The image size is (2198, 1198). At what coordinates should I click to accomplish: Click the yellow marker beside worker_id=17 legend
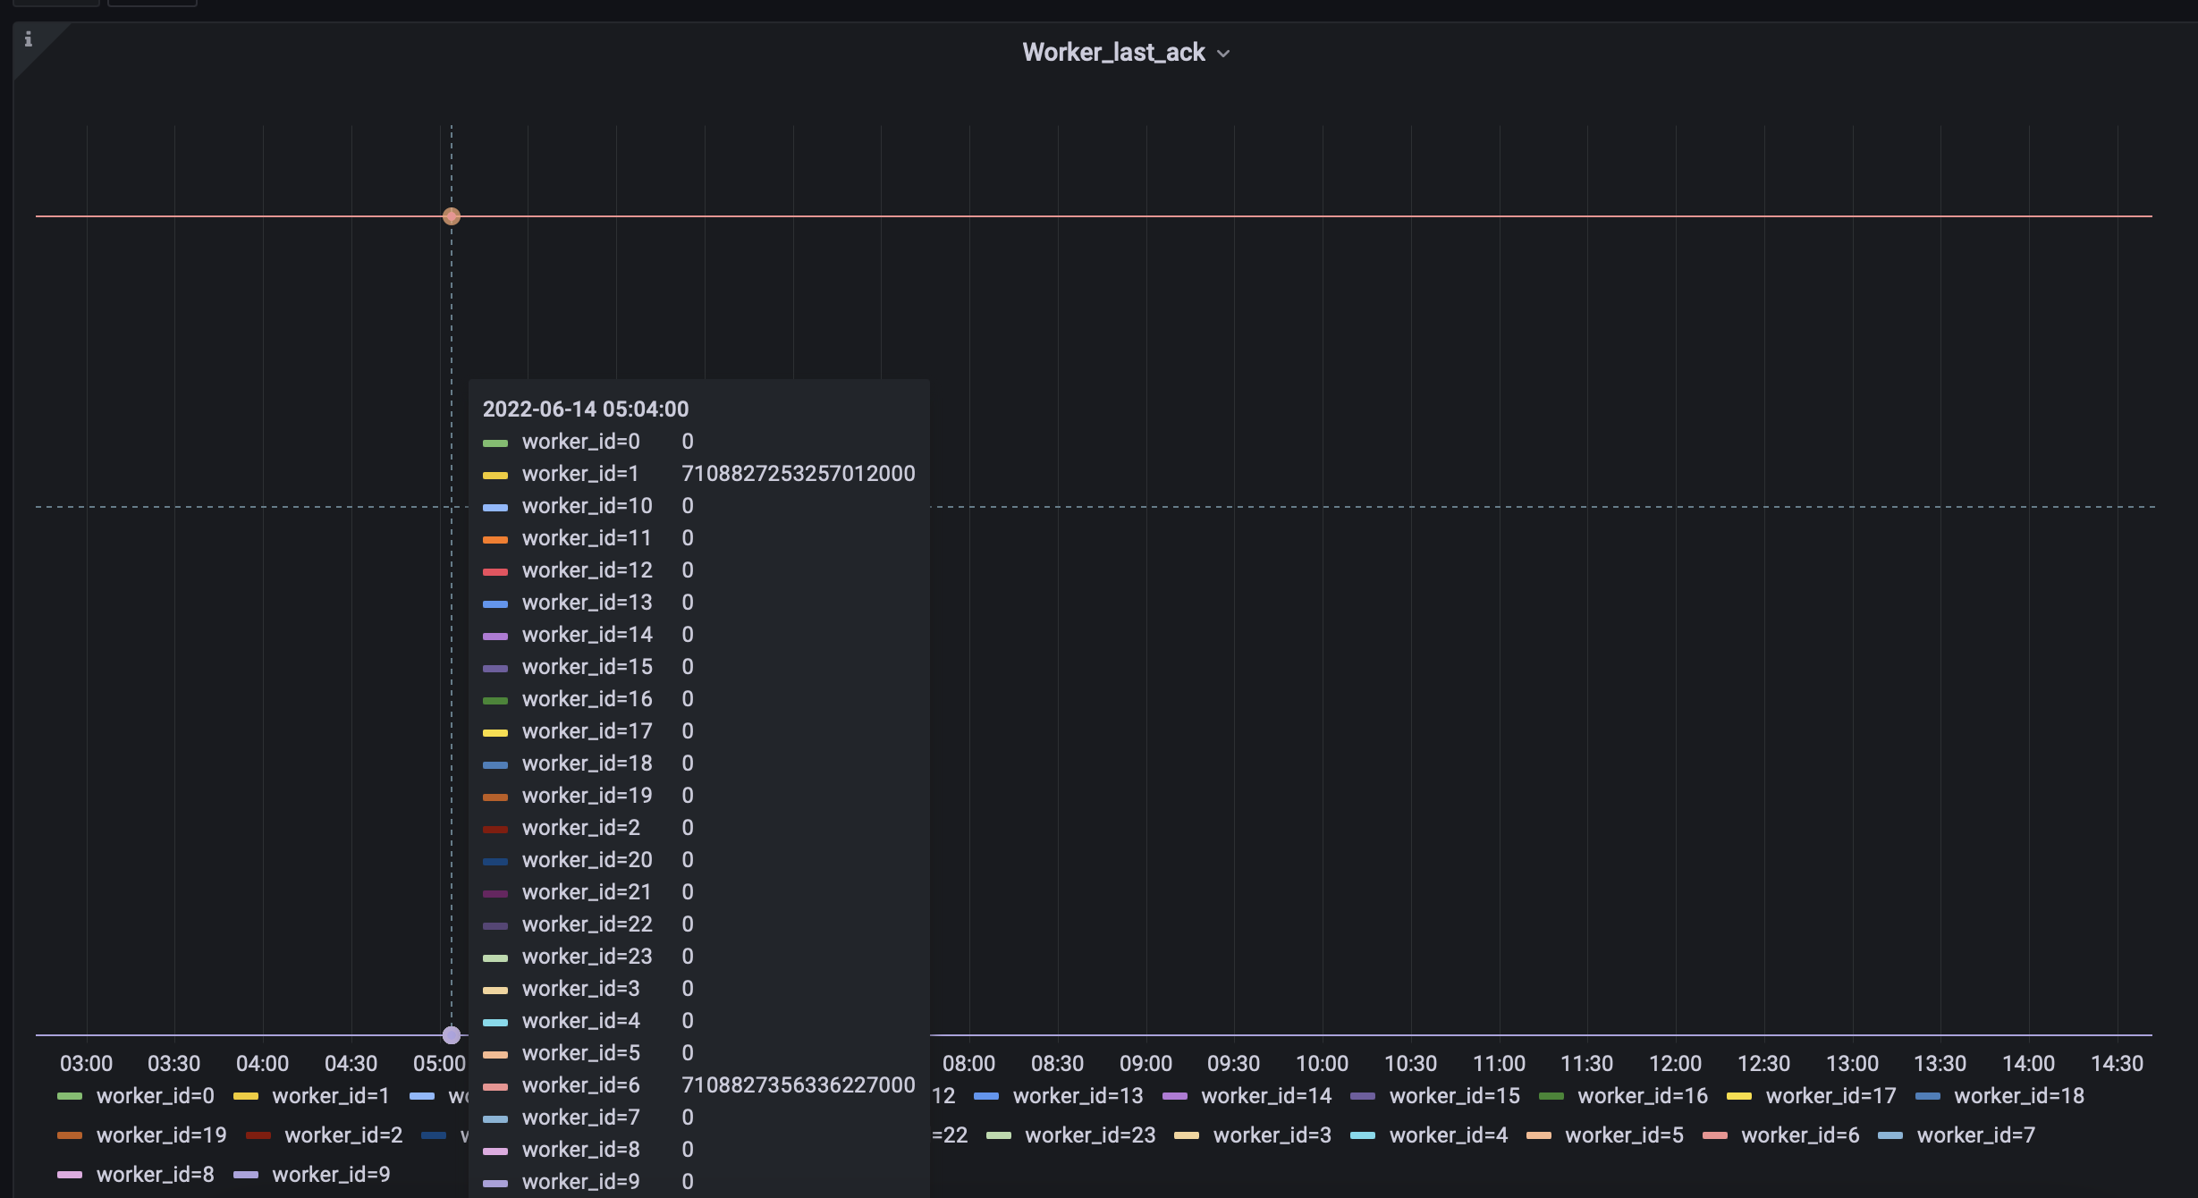click(1740, 1095)
